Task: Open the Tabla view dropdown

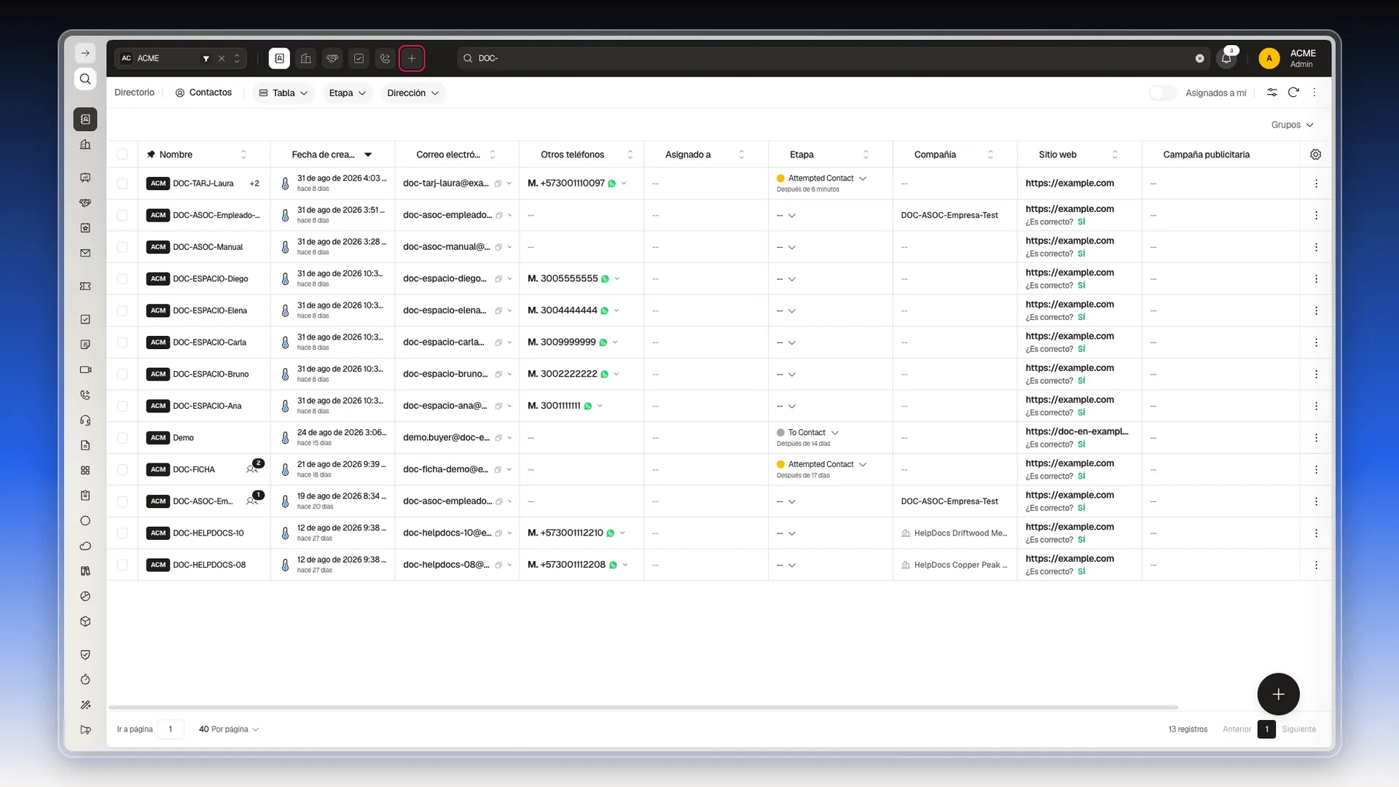Action: (x=283, y=93)
